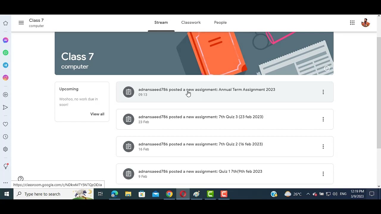Image resolution: width=381 pixels, height=214 pixels.
Task: Click the Windows taskbar search box
Action: coord(54,194)
